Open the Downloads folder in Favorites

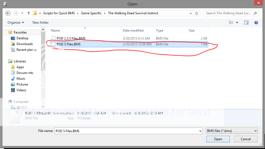pyautogui.click(x=25, y=44)
